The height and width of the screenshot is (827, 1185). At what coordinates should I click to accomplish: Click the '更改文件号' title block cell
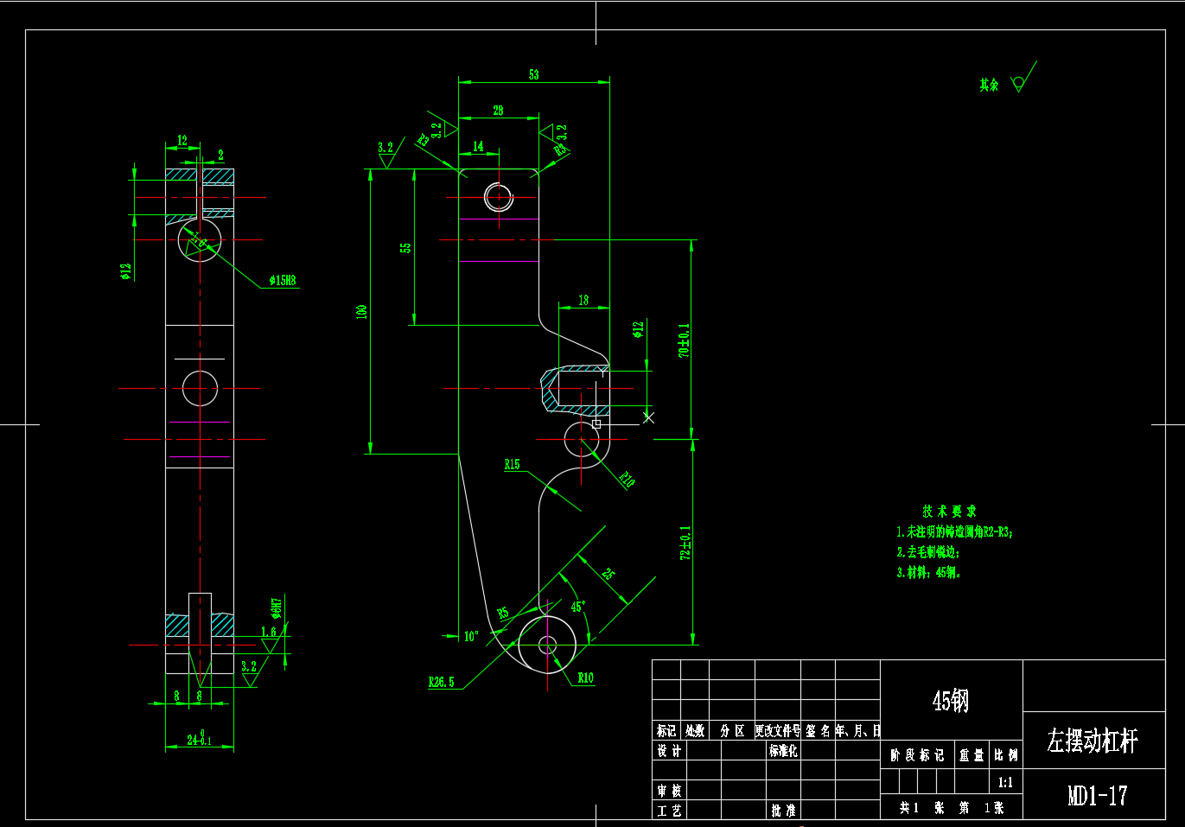778,731
